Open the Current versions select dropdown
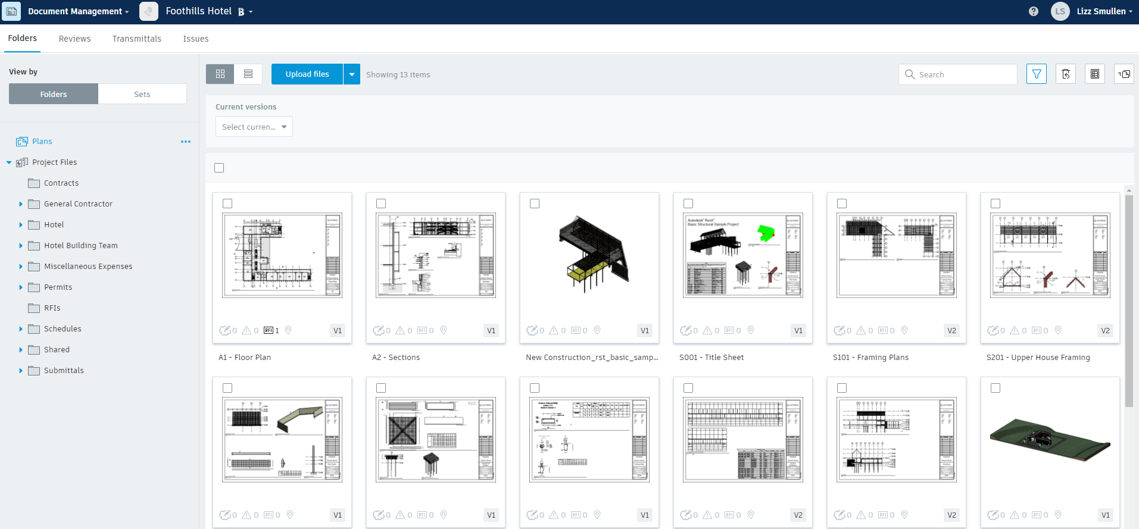This screenshot has height=529, width=1139. (x=254, y=127)
